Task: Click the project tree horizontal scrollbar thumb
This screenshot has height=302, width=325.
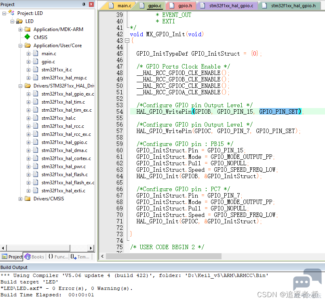Action: 38,248
